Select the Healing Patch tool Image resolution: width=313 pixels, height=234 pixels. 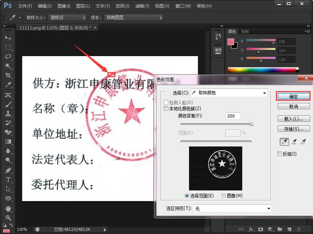[x=8, y=95]
